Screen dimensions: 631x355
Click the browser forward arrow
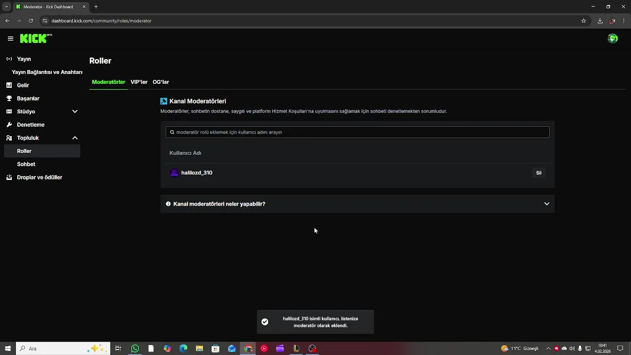19,21
